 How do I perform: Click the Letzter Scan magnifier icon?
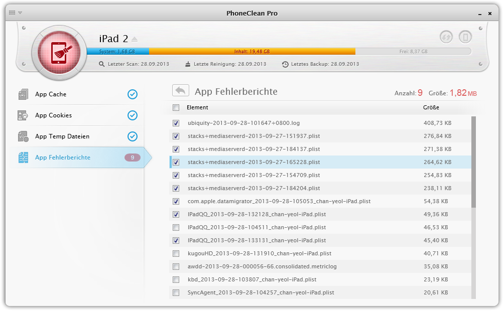102,64
